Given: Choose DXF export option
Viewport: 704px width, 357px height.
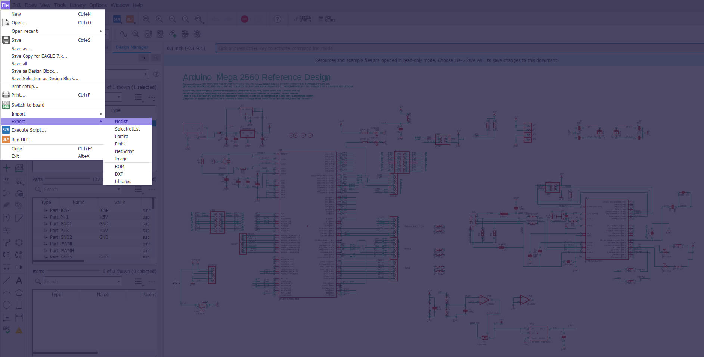Looking at the screenshot, I should pos(128,174).
